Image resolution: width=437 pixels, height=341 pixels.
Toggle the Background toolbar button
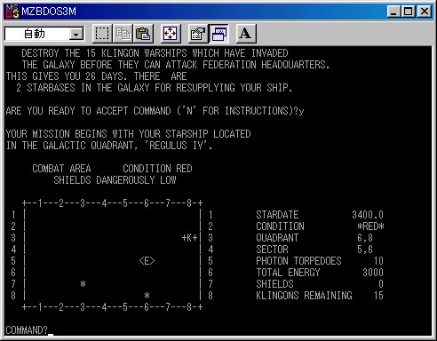pos(218,34)
